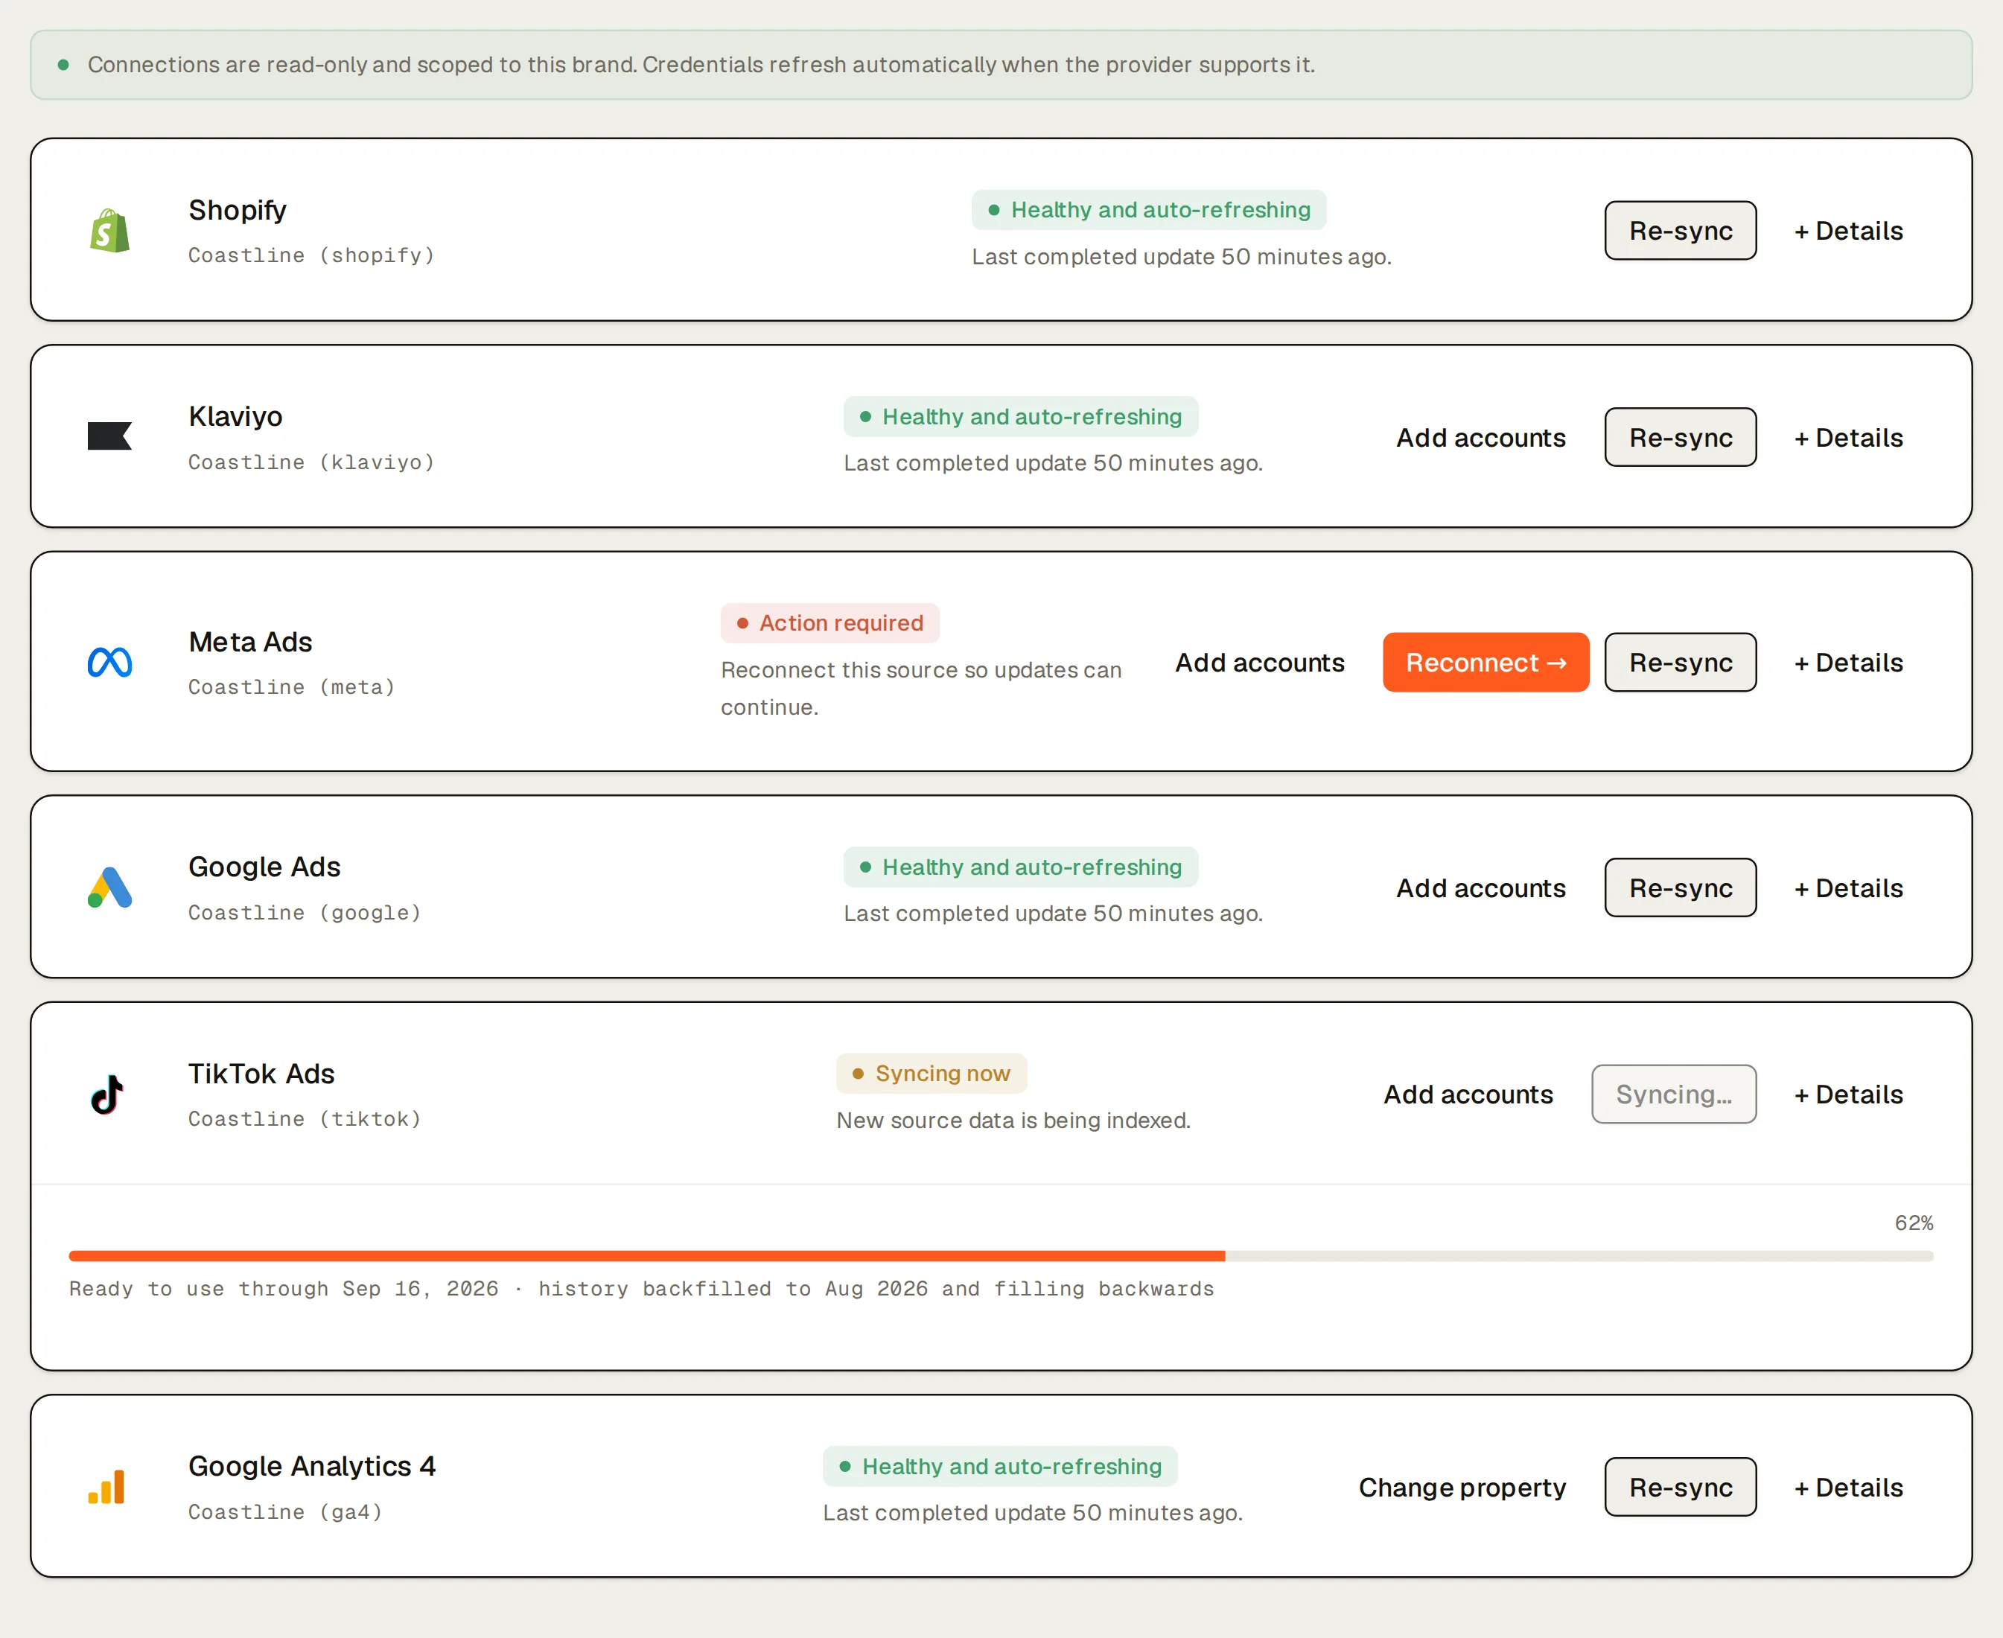Expand Details for the Klaviyo connection
This screenshot has width=2003, height=1638.
(x=1848, y=438)
